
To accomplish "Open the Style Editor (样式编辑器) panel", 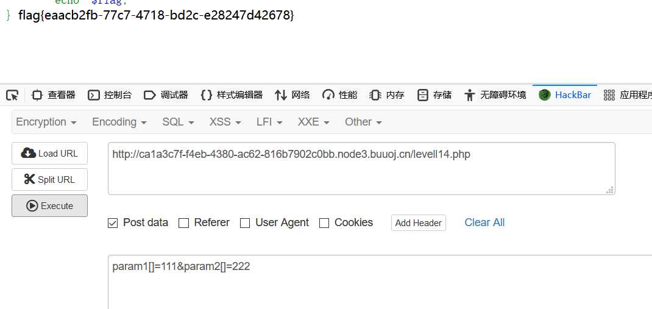I will click(231, 95).
